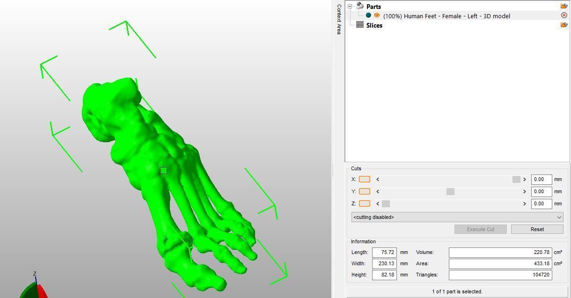Select Human Feet - Female - Left part
Image resolution: width=571 pixels, height=298 pixels.
(447, 16)
